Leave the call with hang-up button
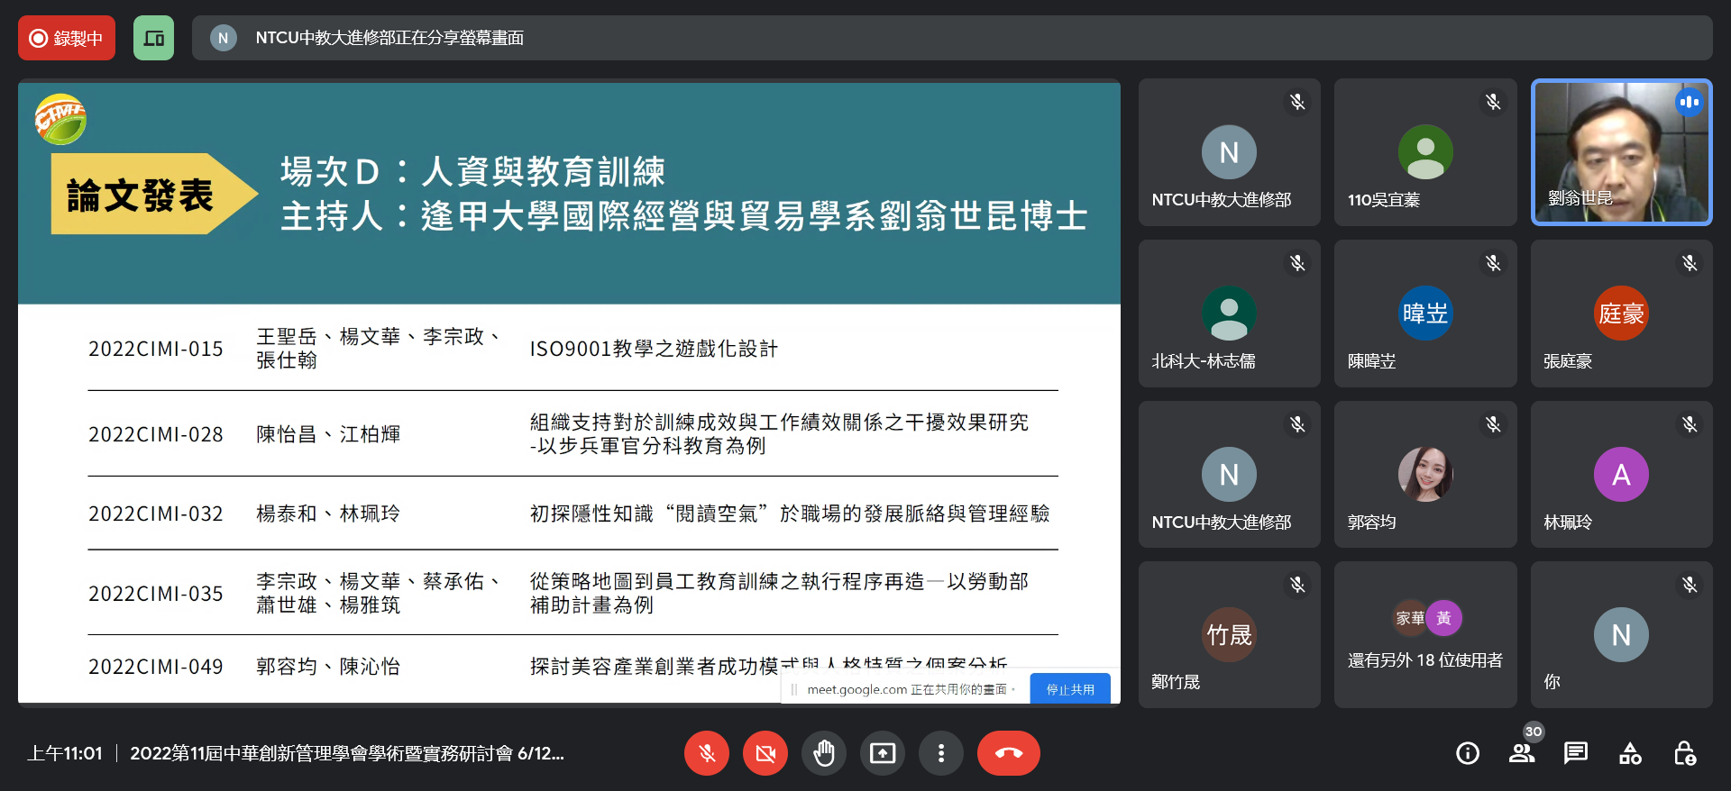 (1008, 753)
